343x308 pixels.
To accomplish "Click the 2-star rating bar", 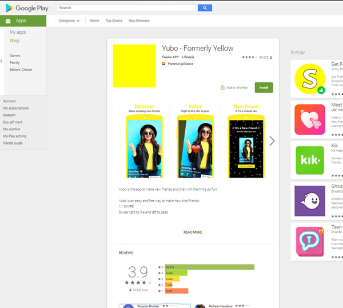I will [x=169, y=285].
